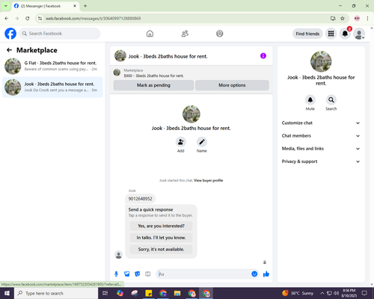The image size is (374, 299).
Task: Click the site information icon in address bar
Action: pyautogui.click(x=40, y=18)
